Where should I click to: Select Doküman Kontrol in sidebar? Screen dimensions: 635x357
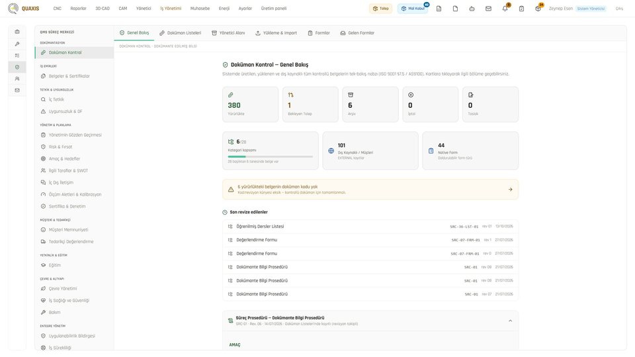point(74,53)
